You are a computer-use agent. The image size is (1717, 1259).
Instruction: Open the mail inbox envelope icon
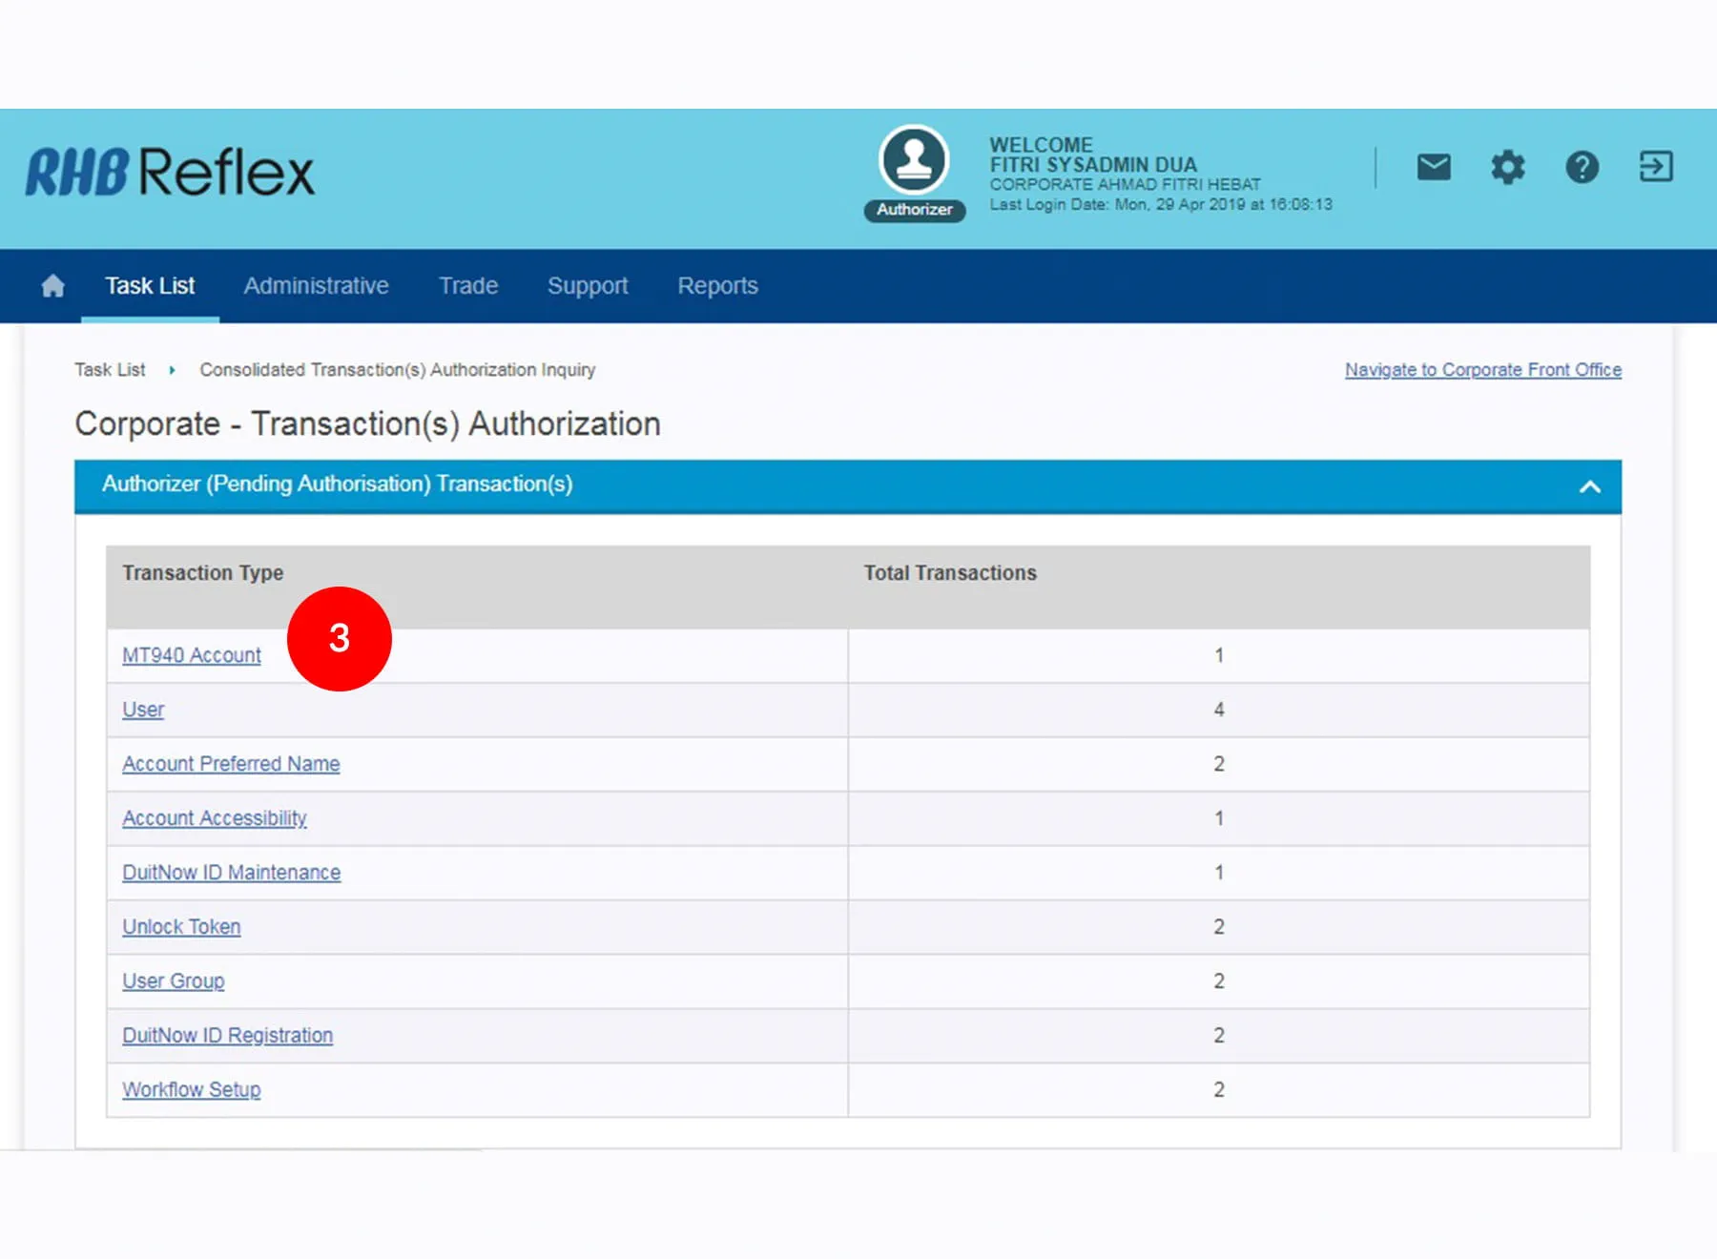click(1433, 167)
